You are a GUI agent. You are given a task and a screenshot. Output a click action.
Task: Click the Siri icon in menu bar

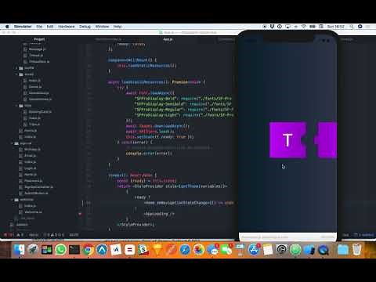pos(360,27)
